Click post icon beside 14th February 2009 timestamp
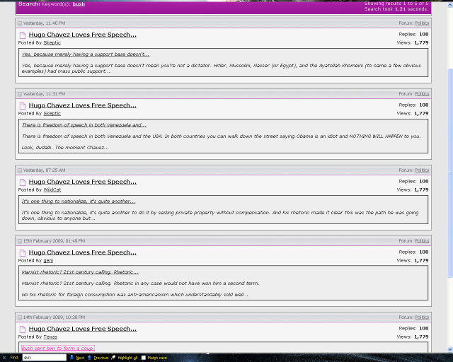 (x=20, y=317)
